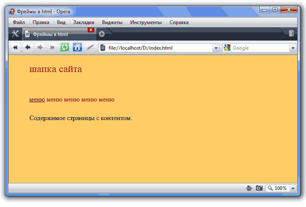This screenshot has height=207, width=306.
Task: Add a new tab with plus button
Action: pos(102,34)
